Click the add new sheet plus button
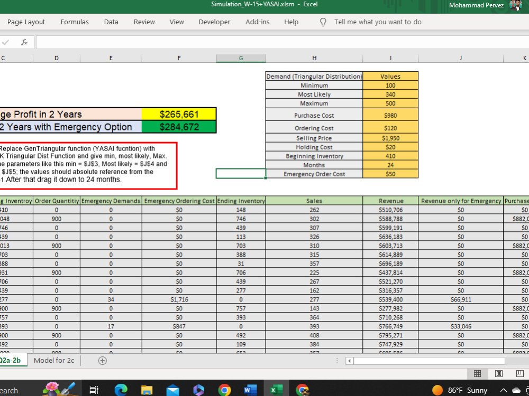 [x=102, y=360]
